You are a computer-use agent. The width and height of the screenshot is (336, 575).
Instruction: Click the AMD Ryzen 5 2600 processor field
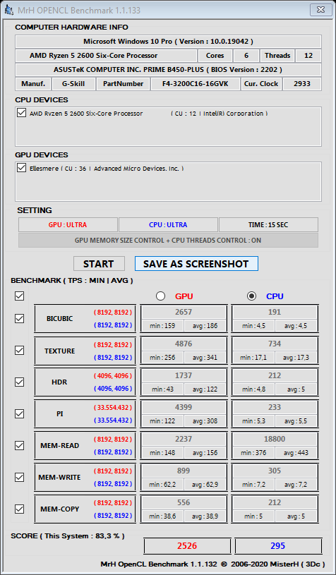coord(106,56)
